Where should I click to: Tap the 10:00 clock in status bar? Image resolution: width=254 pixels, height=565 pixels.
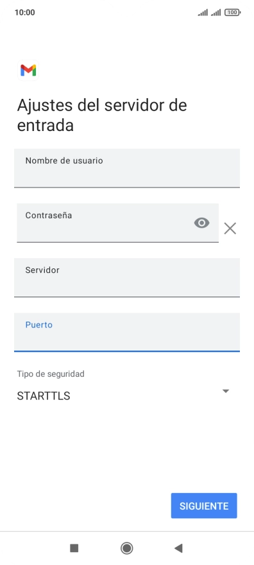click(25, 13)
